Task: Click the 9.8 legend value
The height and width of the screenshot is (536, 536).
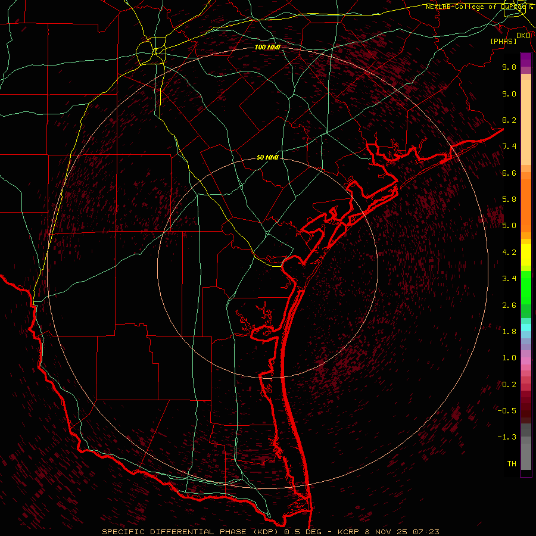Action: coord(509,67)
